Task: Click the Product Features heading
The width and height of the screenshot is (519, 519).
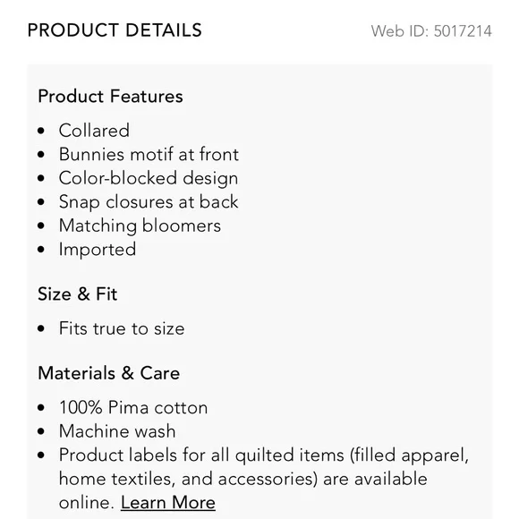Action: coord(110,97)
